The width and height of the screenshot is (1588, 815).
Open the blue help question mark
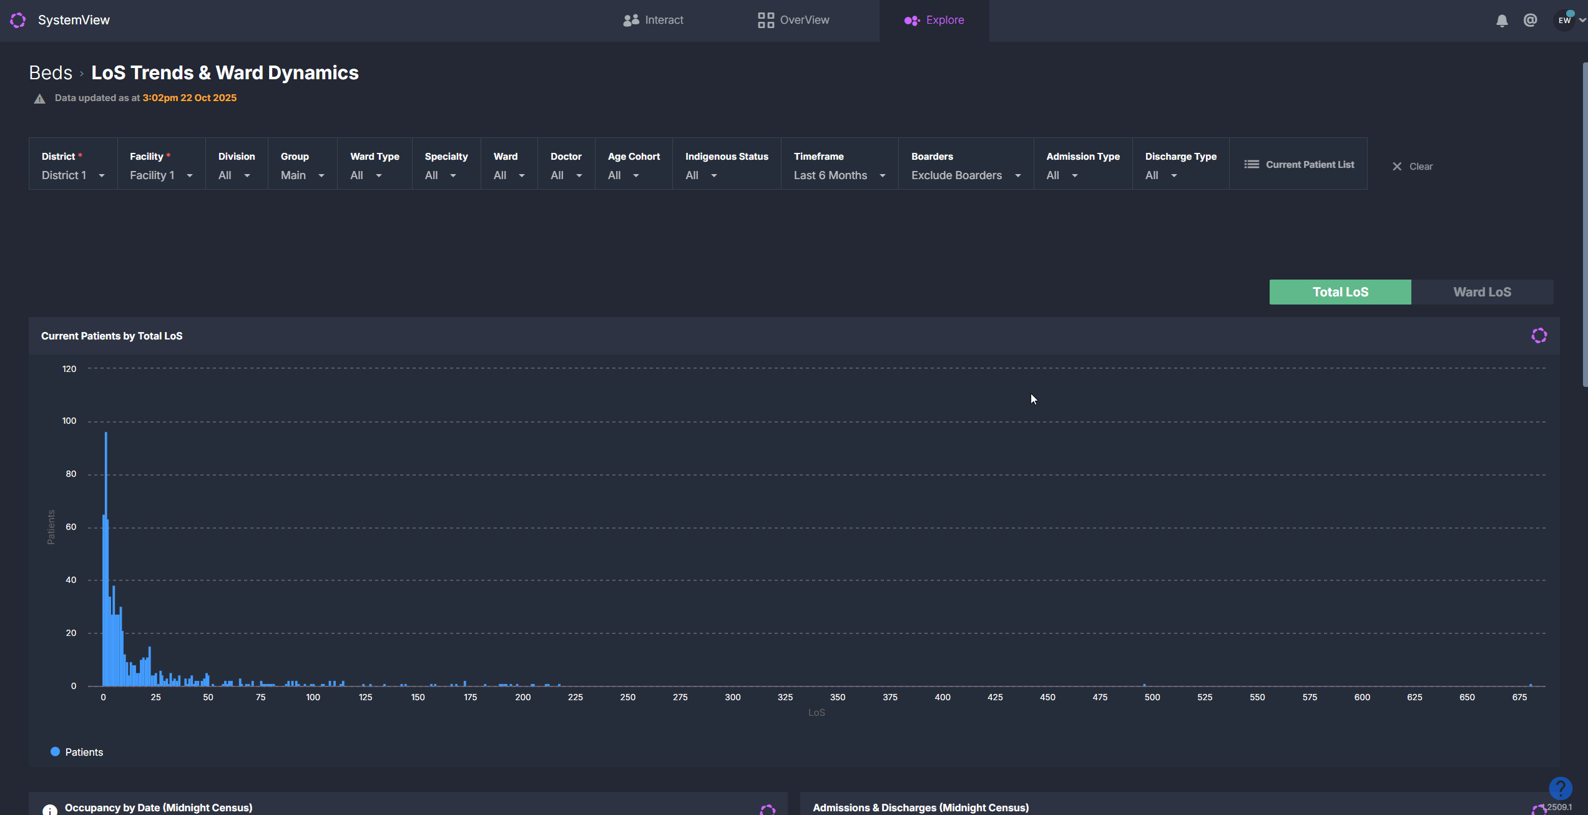(x=1560, y=788)
